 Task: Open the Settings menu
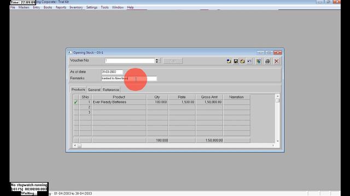[92, 7]
